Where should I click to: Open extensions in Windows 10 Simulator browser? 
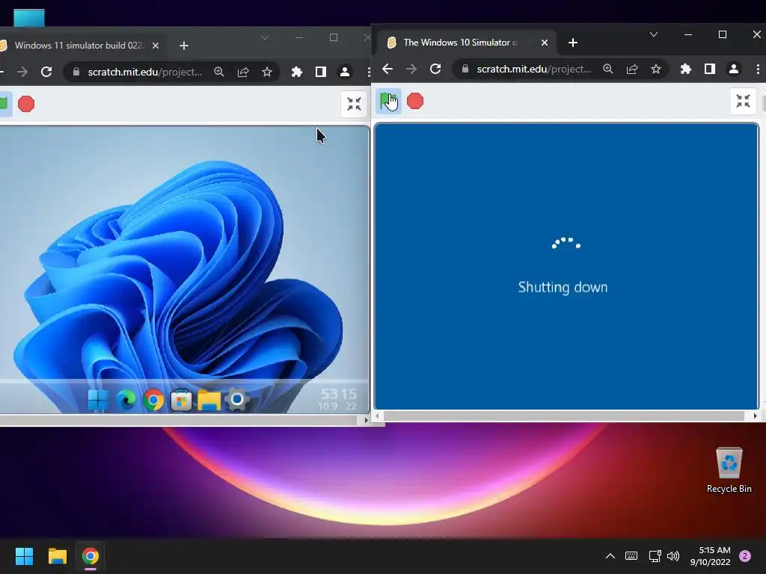[686, 69]
